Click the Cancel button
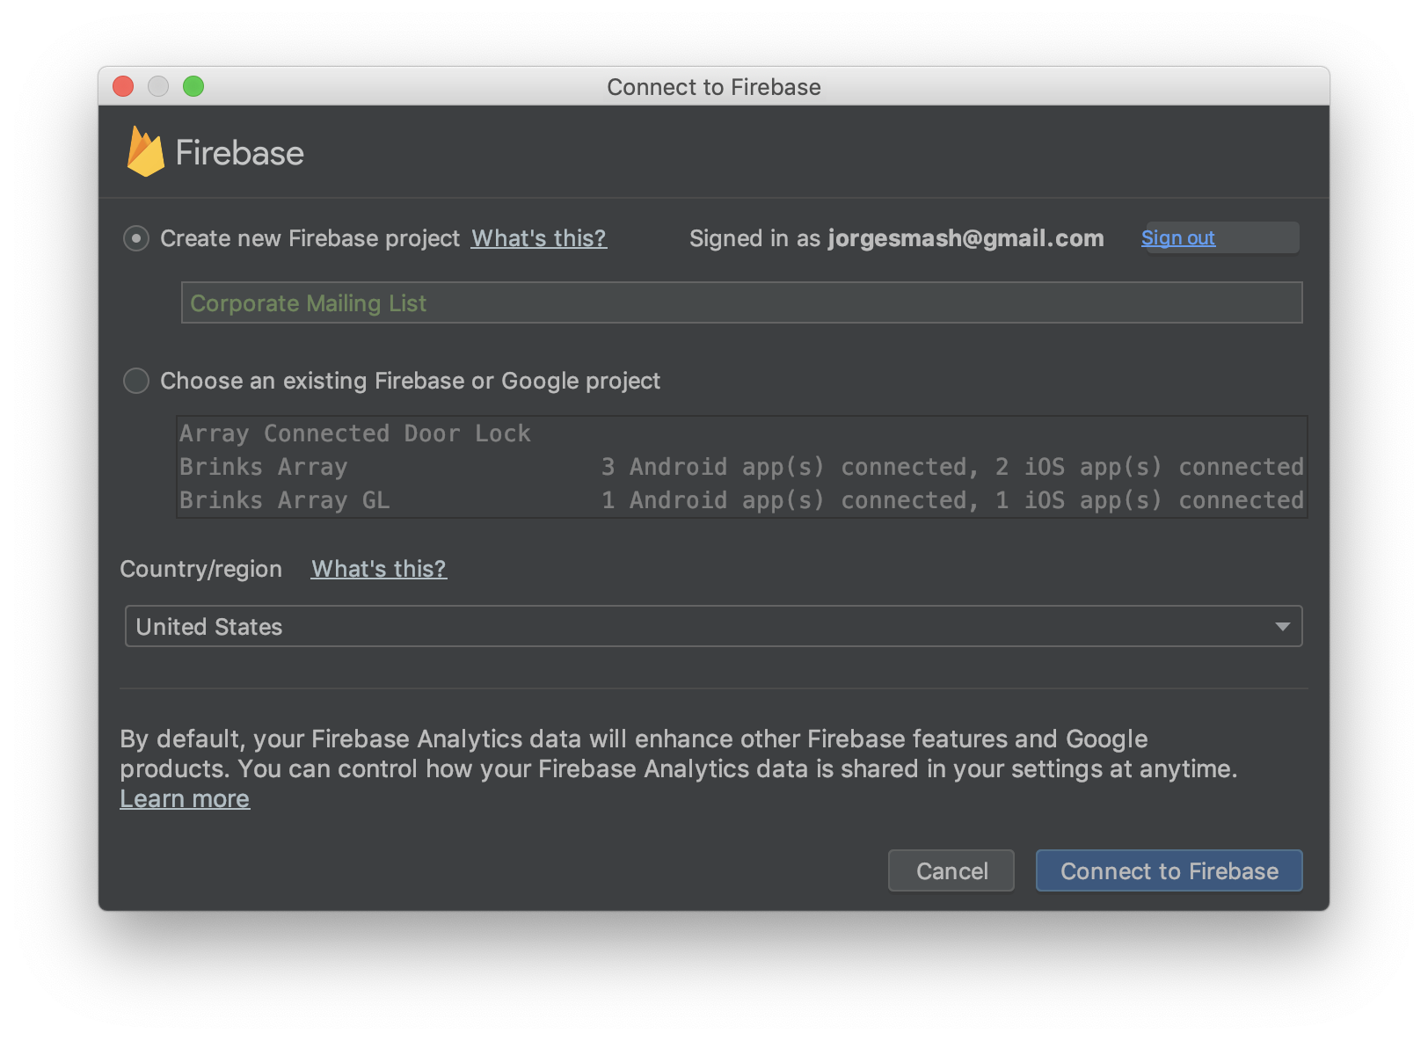The height and width of the screenshot is (1041, 1428). pos(951,870)
